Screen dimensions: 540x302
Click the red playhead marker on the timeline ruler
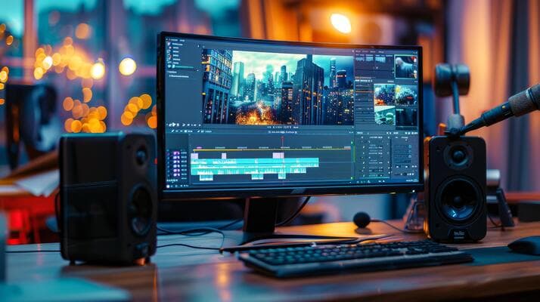(x=282, y=137)
